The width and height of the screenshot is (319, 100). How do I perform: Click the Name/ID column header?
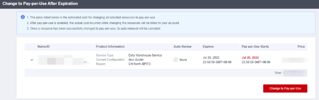(43, 47)
